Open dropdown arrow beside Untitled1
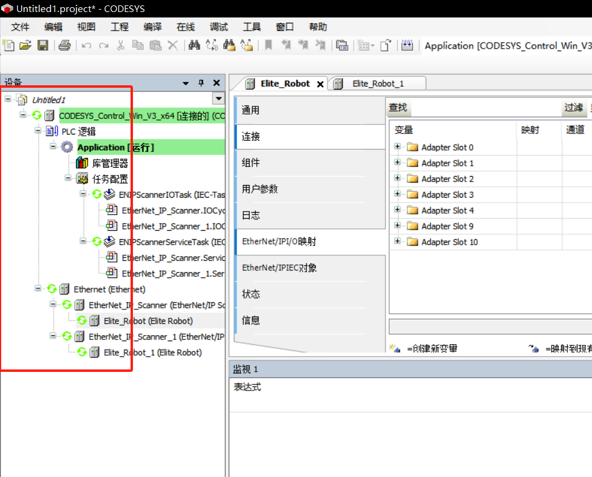Image resolution: width=592 pixels, height=477 pixels. (x=218, y=99)
